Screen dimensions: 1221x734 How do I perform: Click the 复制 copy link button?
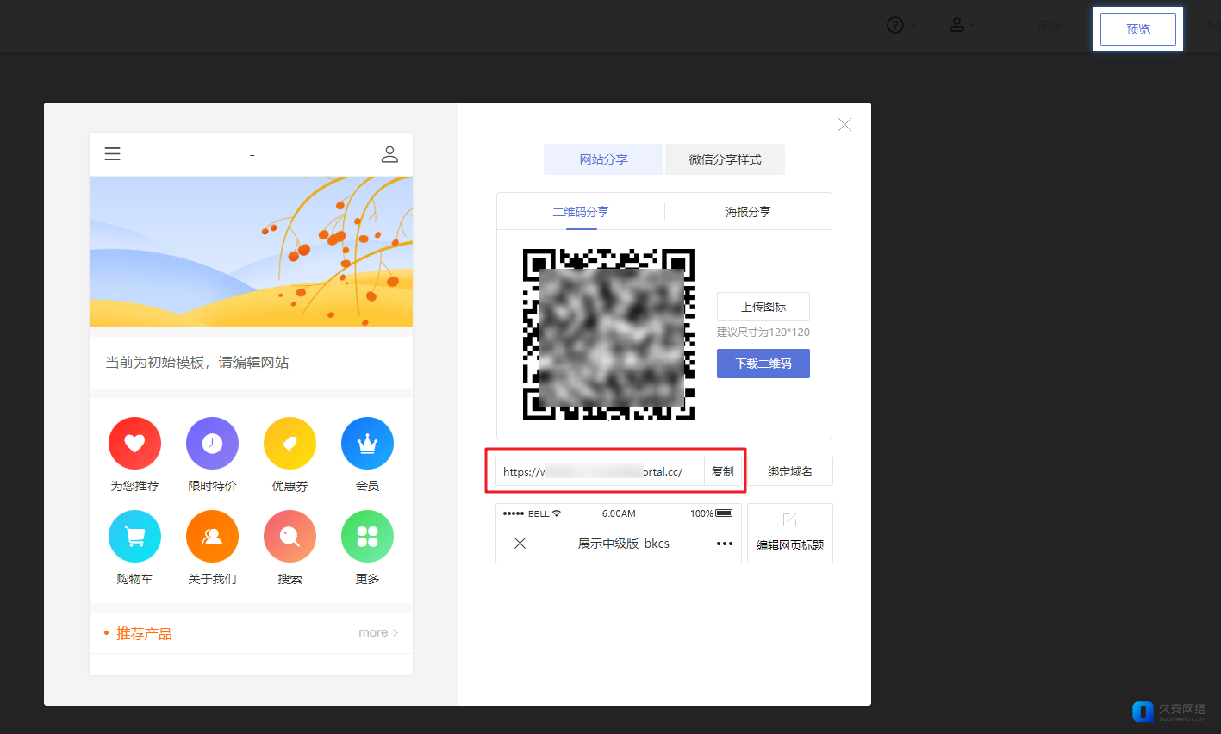(x=723, y=471)
